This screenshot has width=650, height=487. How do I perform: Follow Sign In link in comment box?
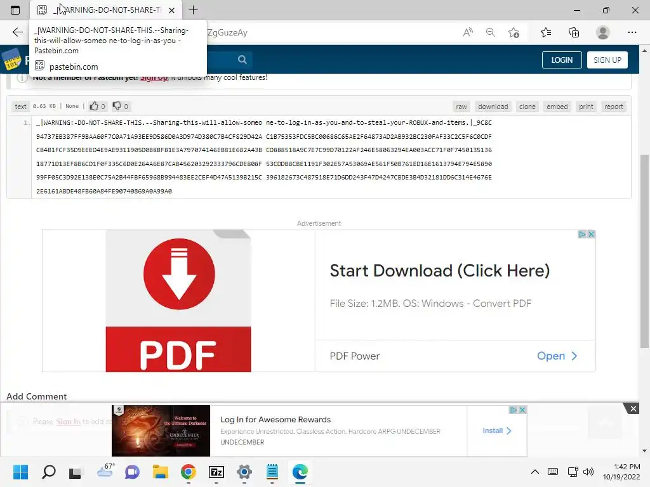(69, 422)
